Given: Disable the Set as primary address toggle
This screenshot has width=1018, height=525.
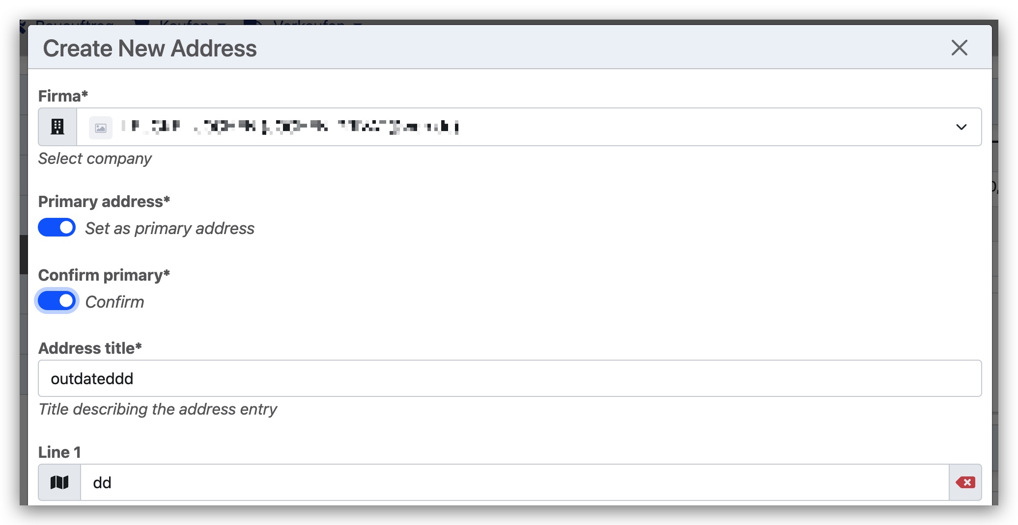Looking at the screenshot, I should click(x=57, y=227).
